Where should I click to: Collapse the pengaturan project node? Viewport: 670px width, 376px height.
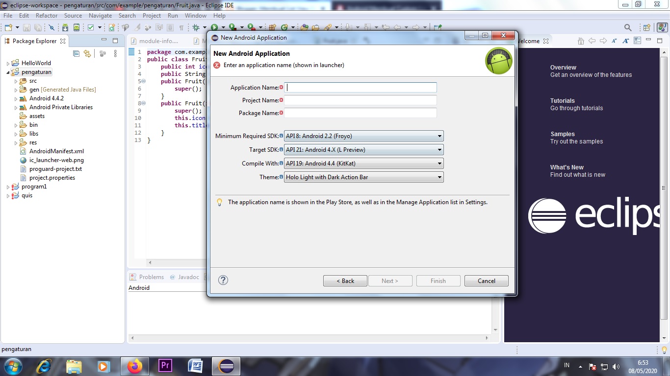(x=8, y=72)
